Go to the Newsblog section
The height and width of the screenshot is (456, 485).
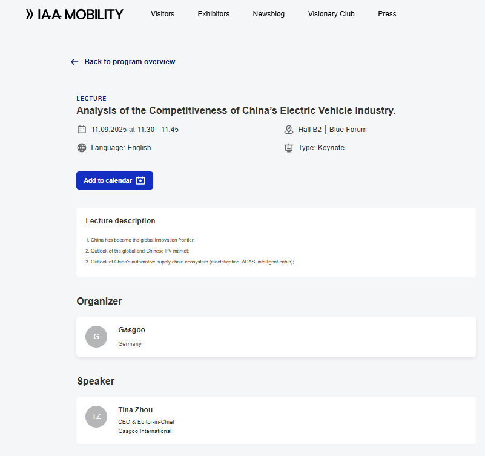[268, 13]
